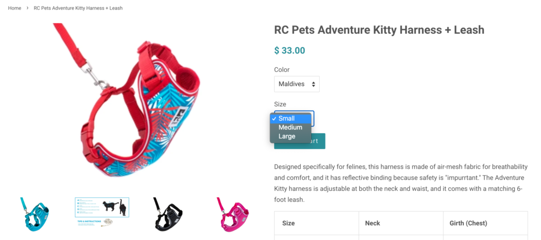View the teal harness thumbnail

35,214
